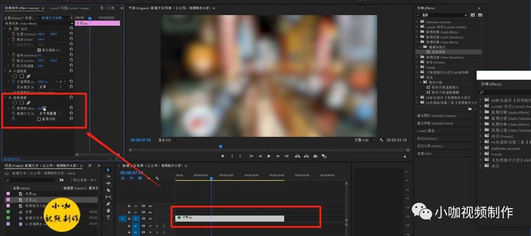Reset the Gaussian Blur effect
The height and width of the screenshot is (236, 531).
[71, 97]
